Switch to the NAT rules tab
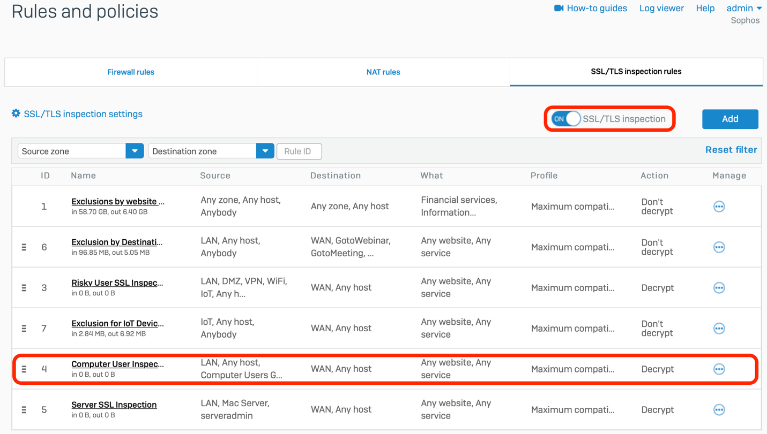This screenshot has width=767, height=434. 383,72
